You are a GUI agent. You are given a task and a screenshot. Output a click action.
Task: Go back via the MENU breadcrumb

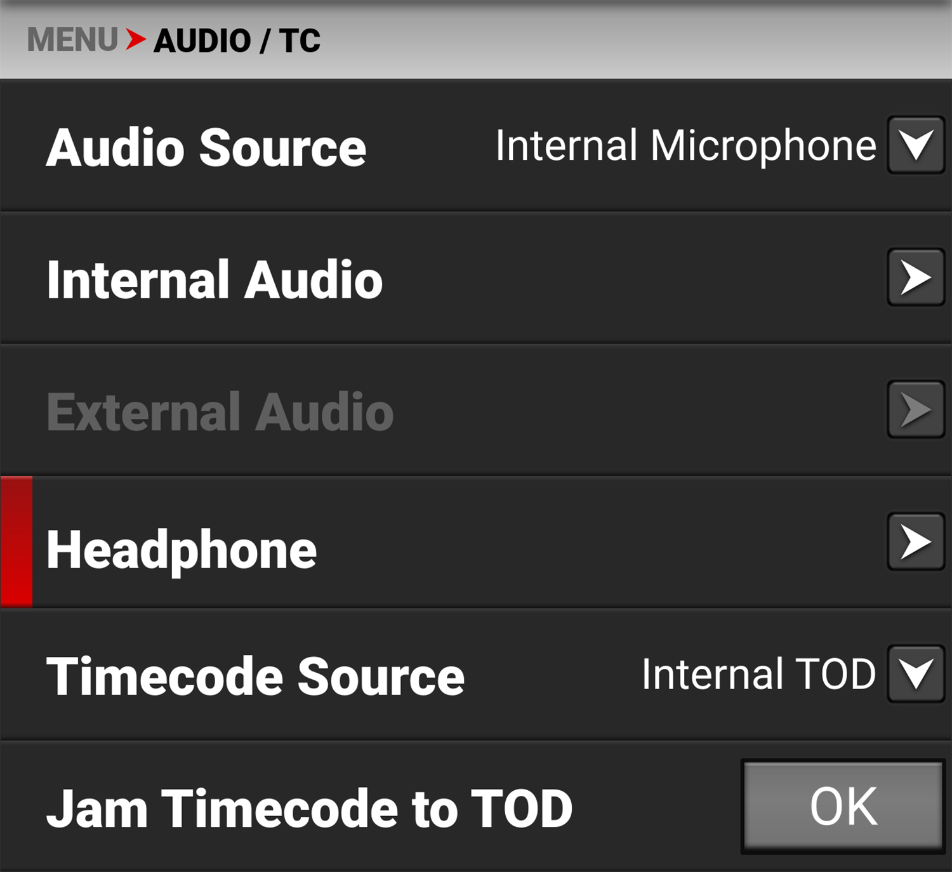(72, 39)
